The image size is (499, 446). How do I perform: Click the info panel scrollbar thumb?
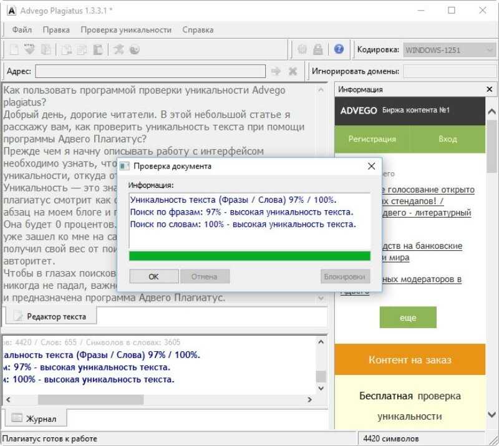(492, 147)
